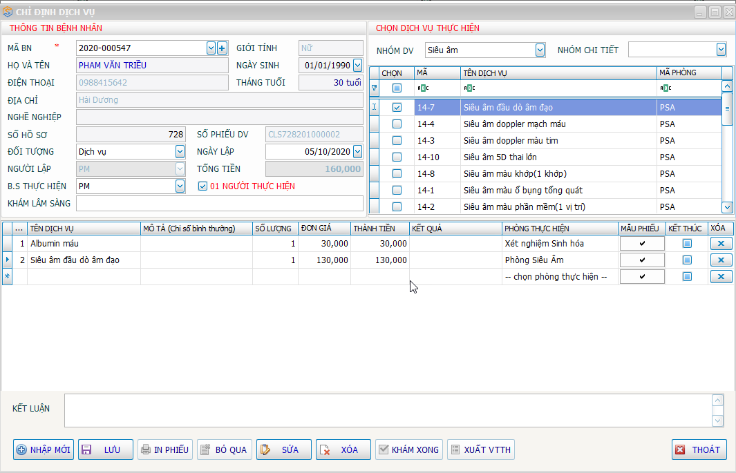Click MẪU PHIẾU checkmark for Siêu âm đầu dò âm đạo
Image resolution: width=736 pixels, height=473 pixels.
642,260
